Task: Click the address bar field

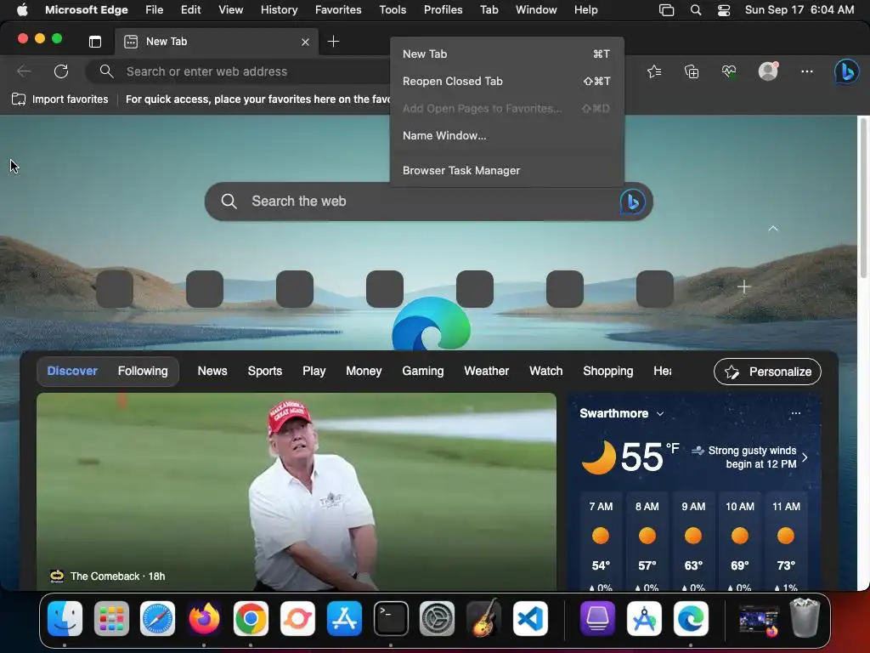Action: point(239,71)
